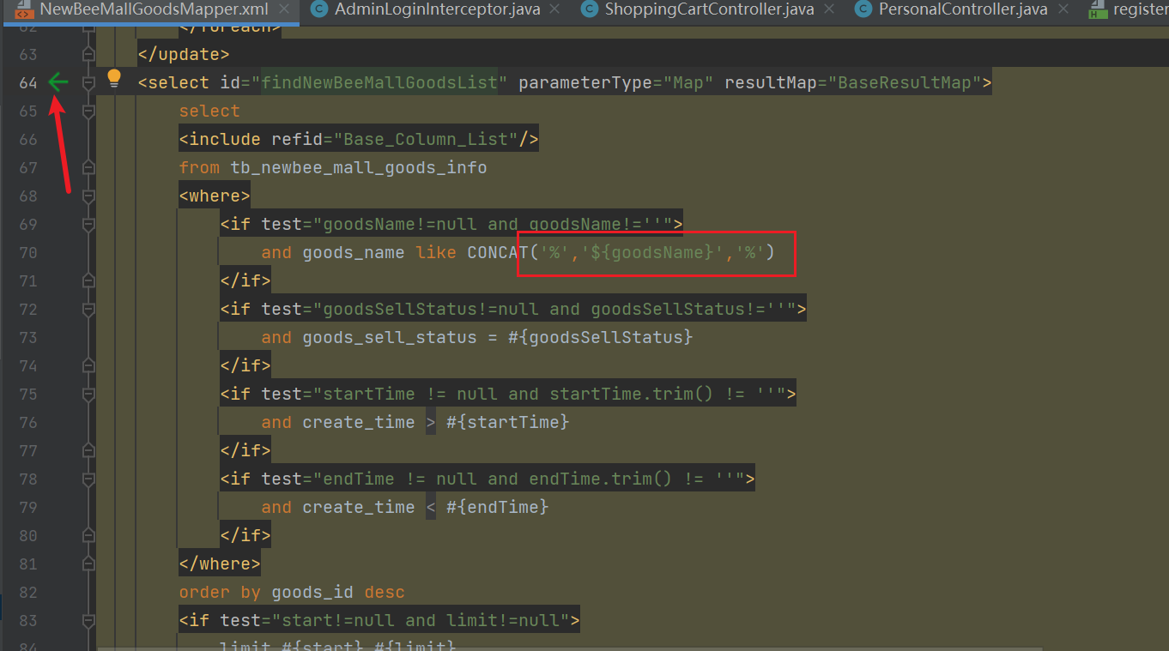The image size is (1169, 651).
Task: Click the file icon on the register tab
Action: pyautogui.click(x=1097, y=10)
